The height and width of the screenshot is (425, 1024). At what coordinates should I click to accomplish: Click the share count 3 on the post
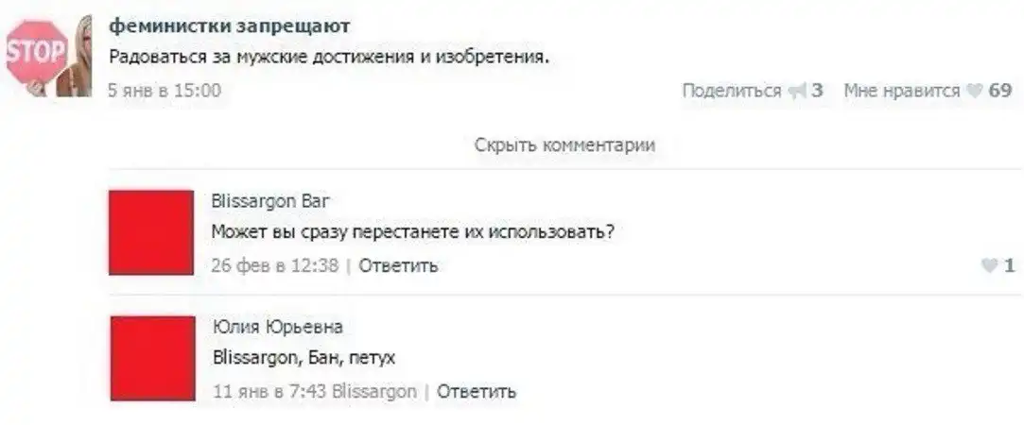pos(818,91)
